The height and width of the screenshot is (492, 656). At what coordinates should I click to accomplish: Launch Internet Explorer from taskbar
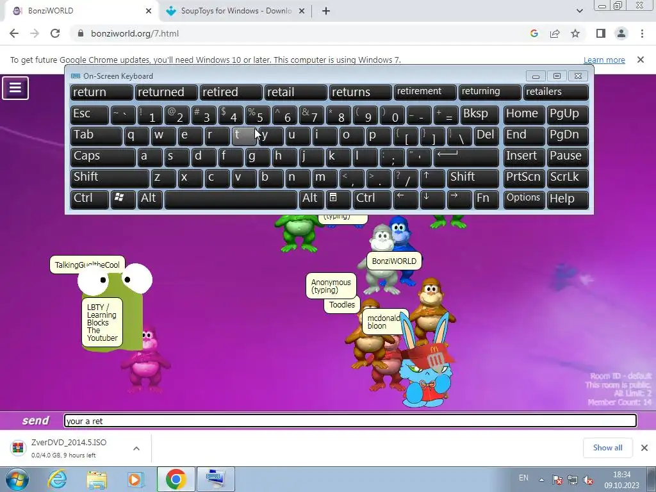click(57, 479)
